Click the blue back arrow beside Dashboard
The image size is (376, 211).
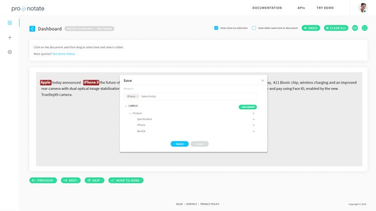32,29
